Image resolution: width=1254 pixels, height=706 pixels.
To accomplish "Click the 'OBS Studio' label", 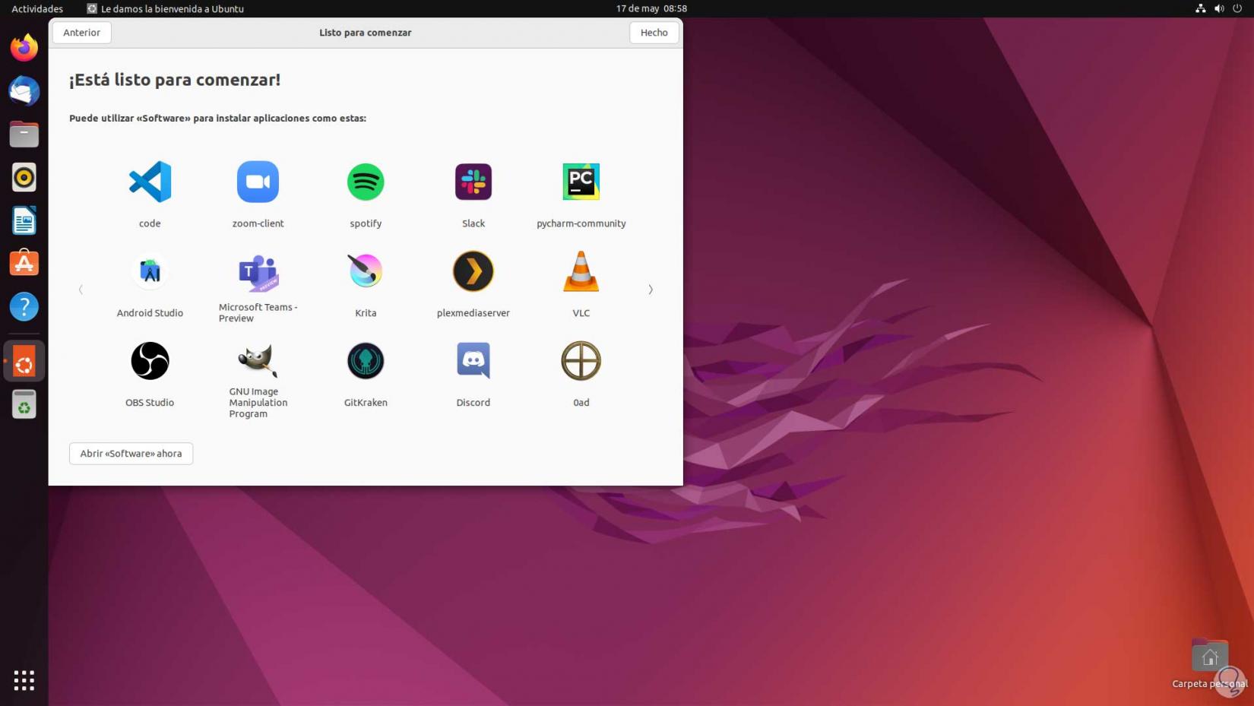I will tap(150, 403).
